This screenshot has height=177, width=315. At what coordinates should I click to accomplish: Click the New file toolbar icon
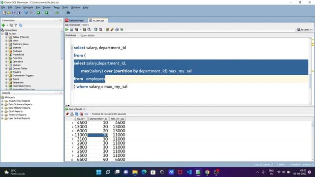4,13
